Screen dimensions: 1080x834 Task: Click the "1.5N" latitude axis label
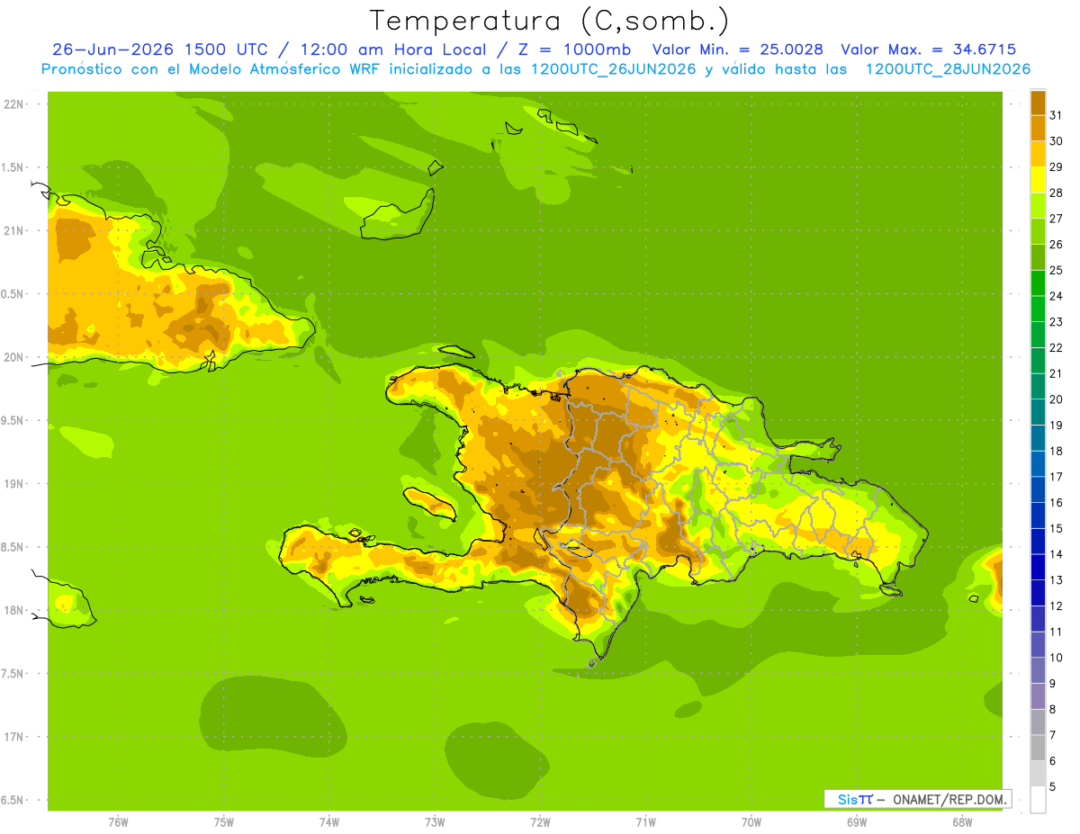pyautogui.click(x=13, y=168)
